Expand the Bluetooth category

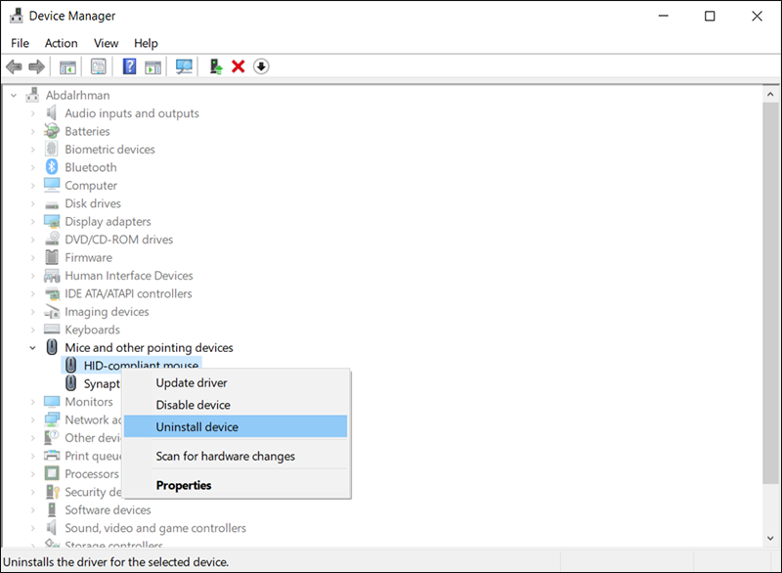pos(33,167)
